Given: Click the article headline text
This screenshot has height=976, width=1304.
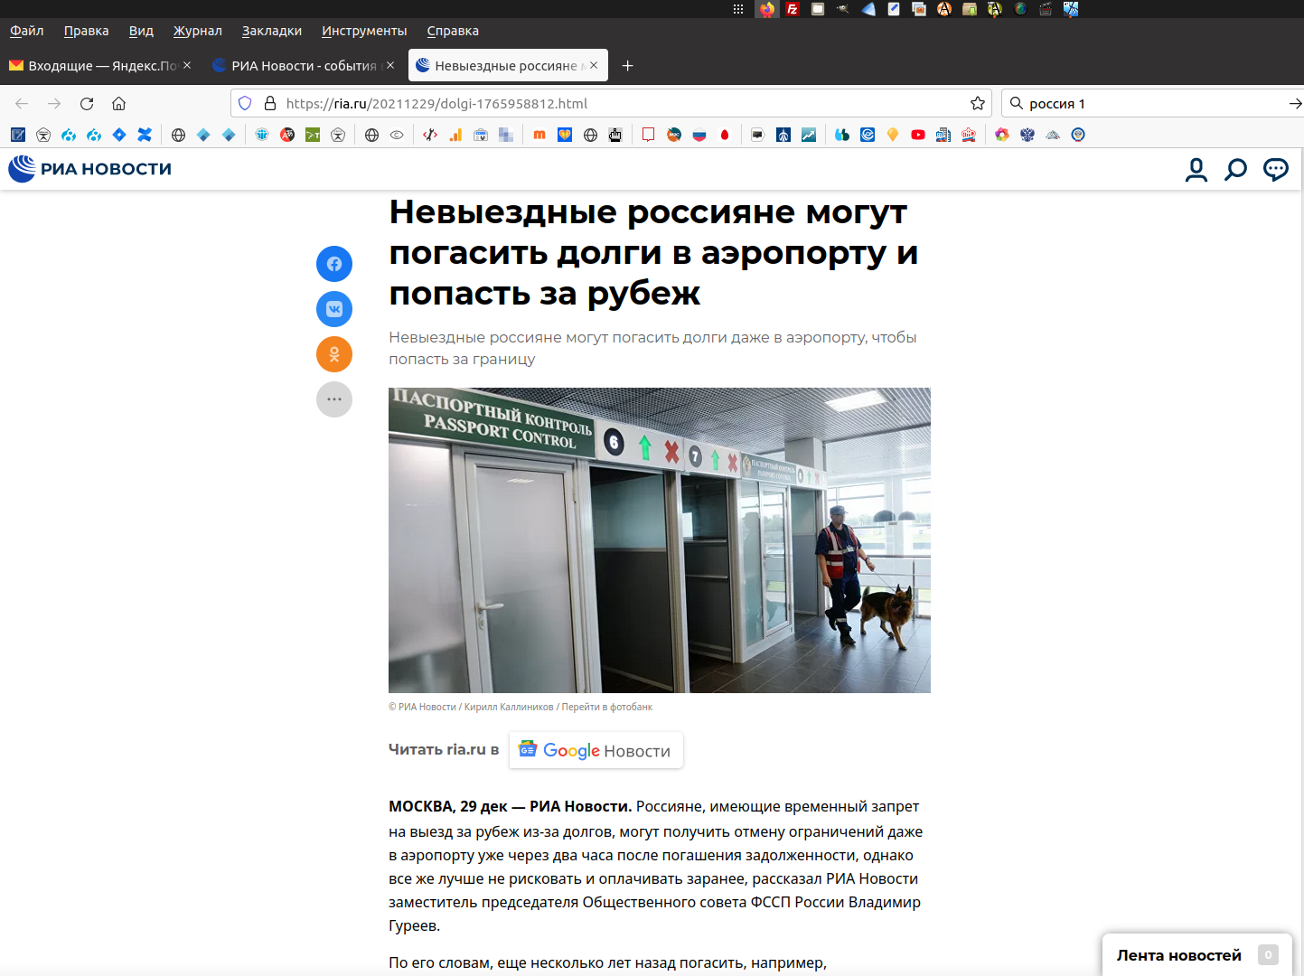Looking at the screenshot, I should [653, 252].
